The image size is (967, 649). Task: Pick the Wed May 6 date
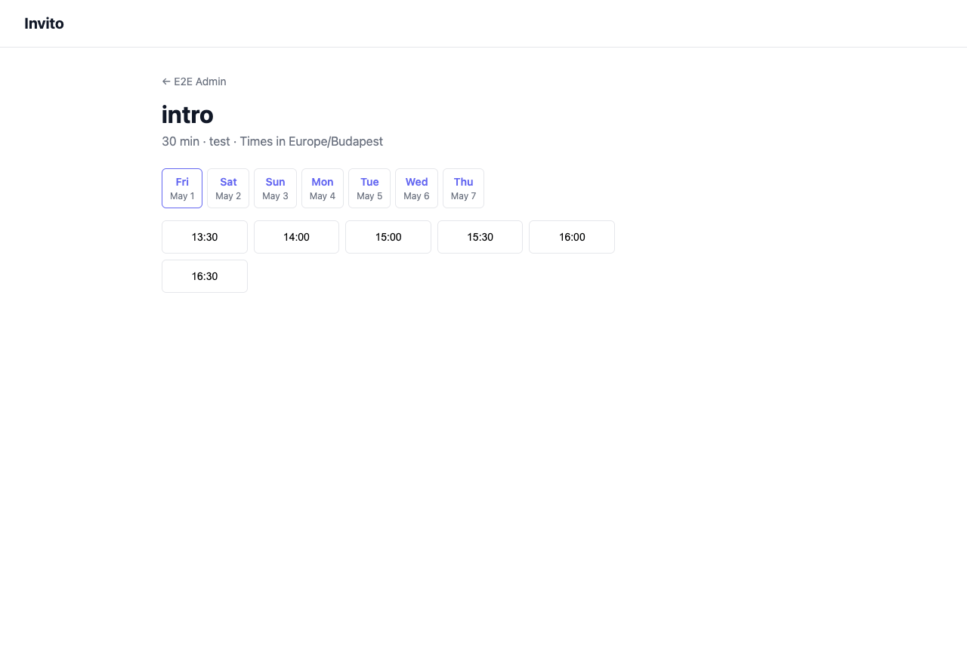pos(416,188)
